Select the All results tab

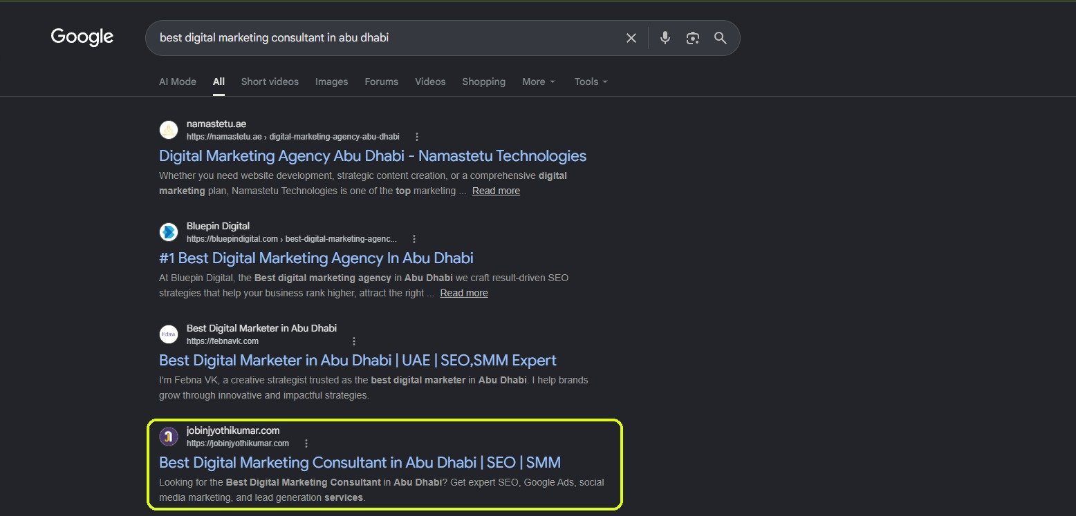(x=219, y=82)
